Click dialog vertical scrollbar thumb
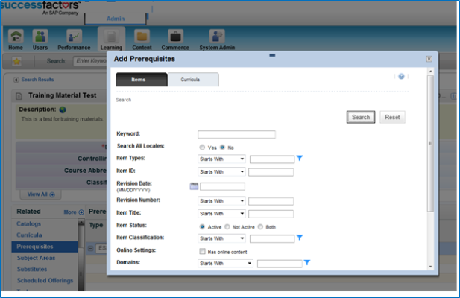The height and width of the screenshot is (298, 460). click(430, 143)
